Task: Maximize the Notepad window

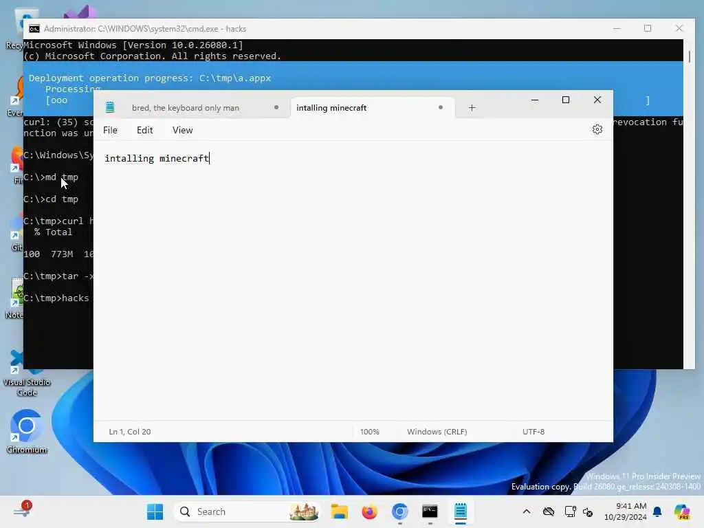Action: point(566,100)
